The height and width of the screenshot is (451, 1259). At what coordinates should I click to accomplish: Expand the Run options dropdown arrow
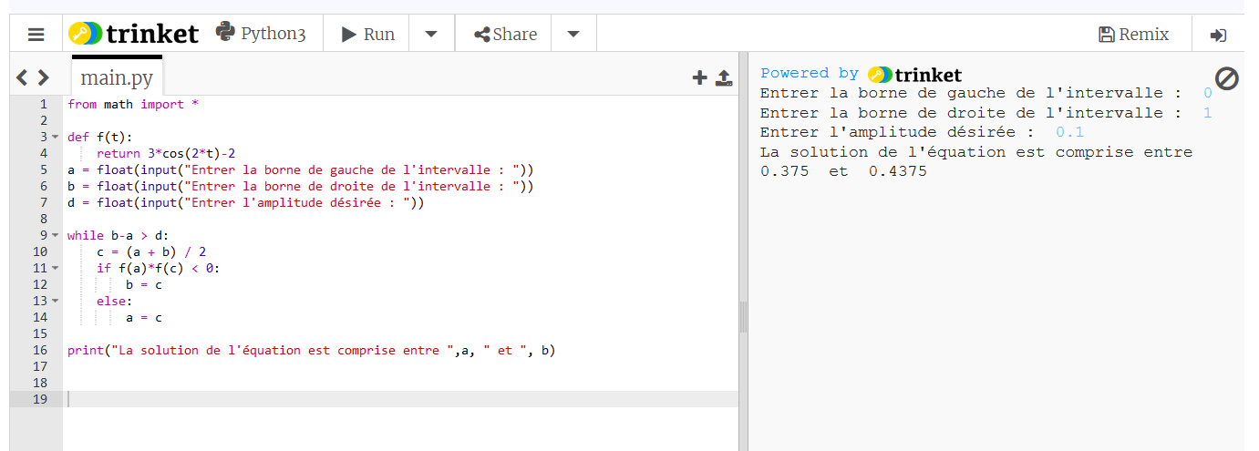431,35
